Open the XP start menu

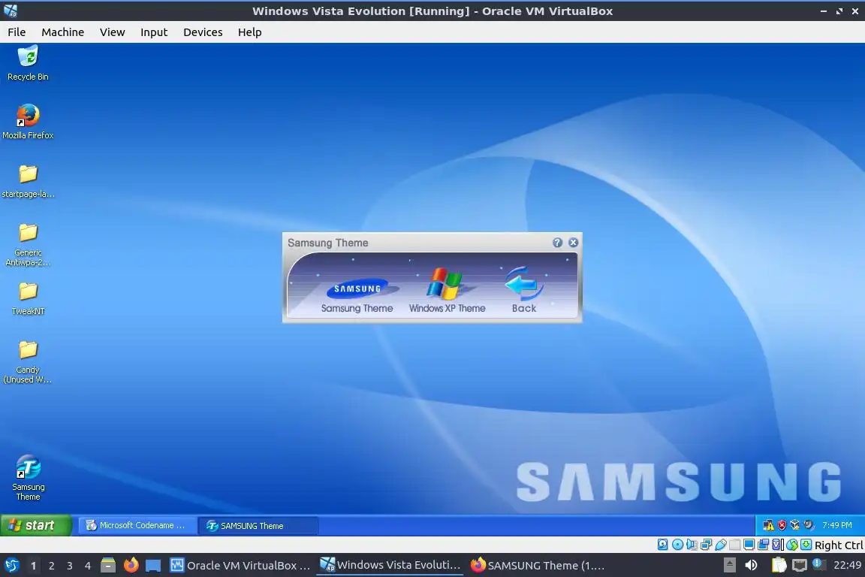tap(36, 525)
